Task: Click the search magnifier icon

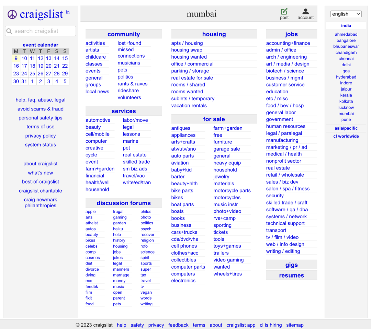Action: click(x=9, y=31)
